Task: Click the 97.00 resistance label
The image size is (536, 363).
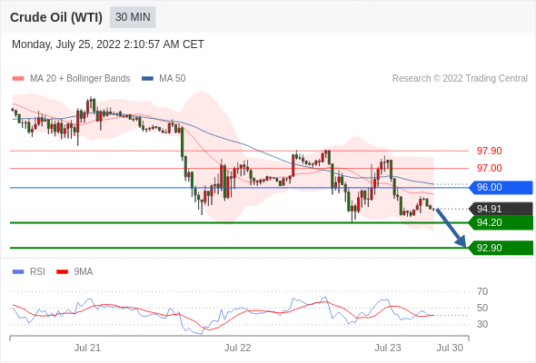Action: [x=489, y=169]
